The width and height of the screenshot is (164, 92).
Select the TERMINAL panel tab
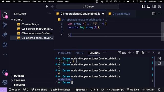[x=94, y=53]
